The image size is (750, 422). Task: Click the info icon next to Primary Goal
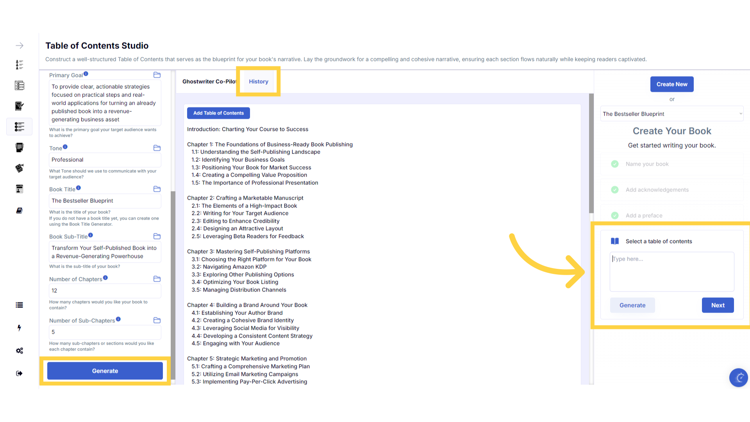click(86, 74)
